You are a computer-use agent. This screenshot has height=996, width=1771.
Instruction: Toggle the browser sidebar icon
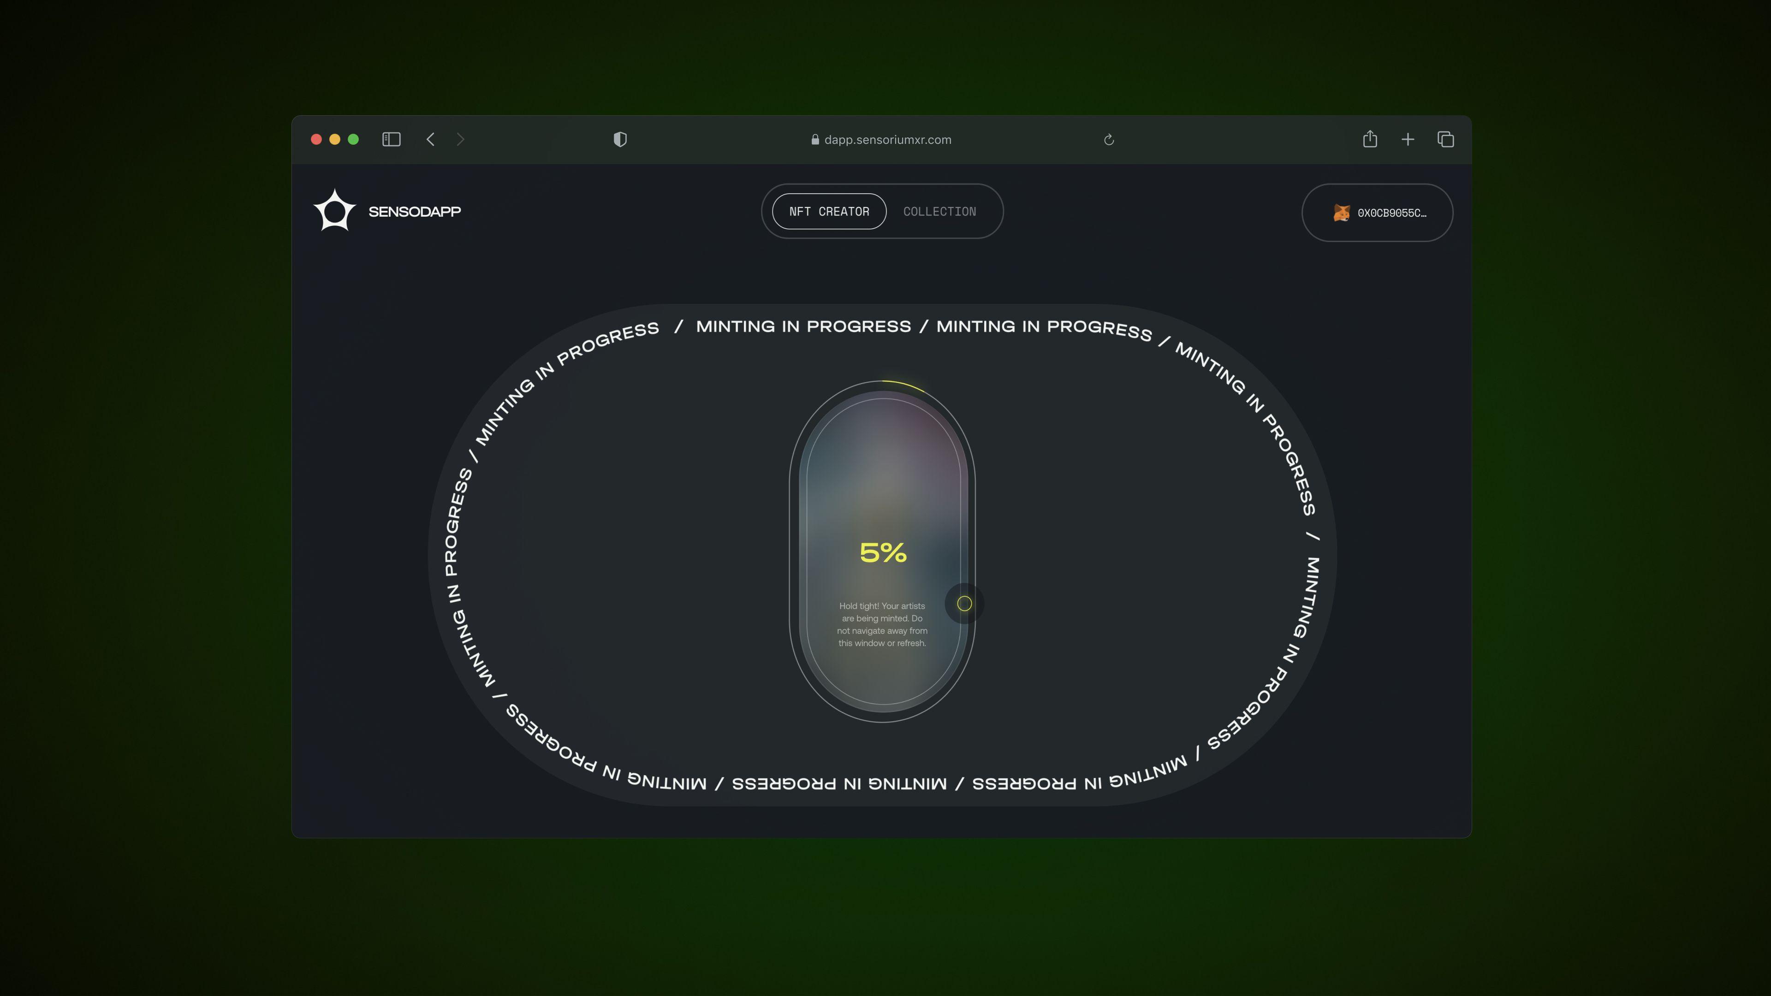(x=391, y=140)
